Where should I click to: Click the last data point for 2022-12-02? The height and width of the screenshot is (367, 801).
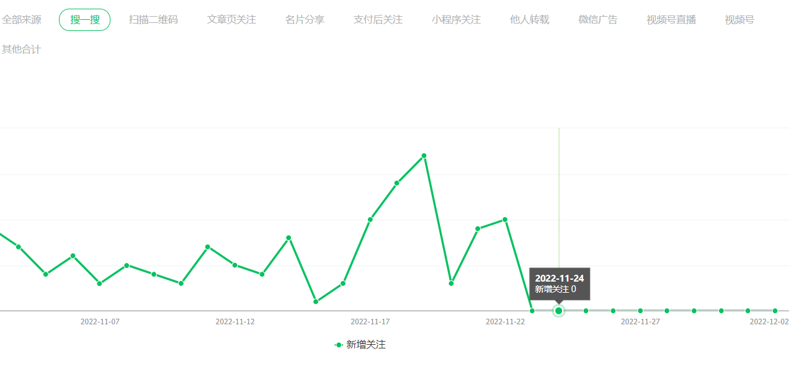click(775, 311)
